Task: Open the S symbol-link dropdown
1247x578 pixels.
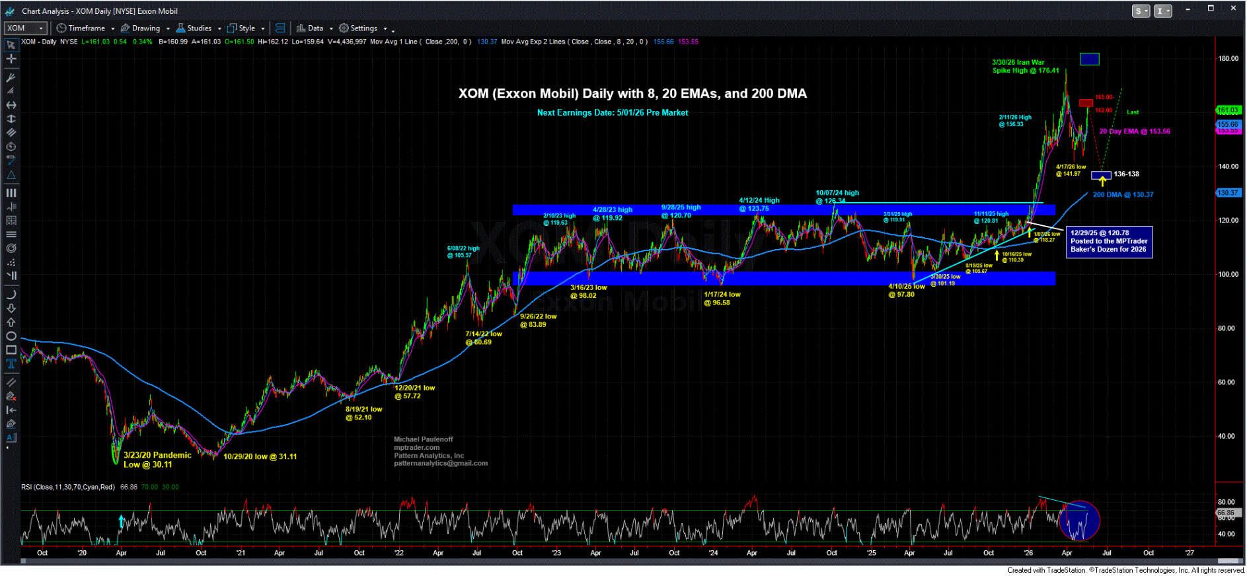Action: coord(1141,11)
